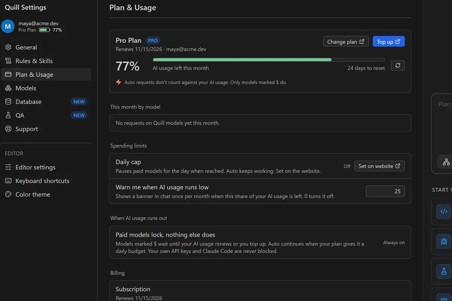The width and height of the screenshot is (452, 301).
Task: Click the "Off" status beside Daily cap
Action: [x=347, y=166]
